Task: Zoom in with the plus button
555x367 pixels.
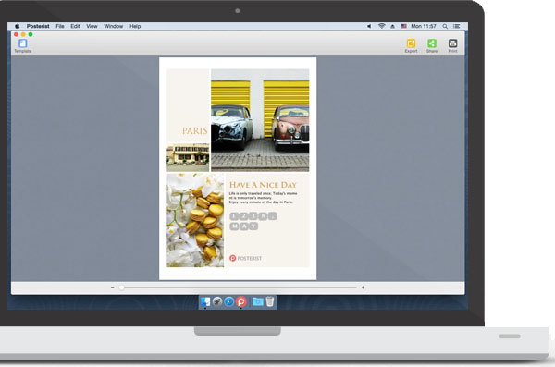Action: tap(363, 287)
